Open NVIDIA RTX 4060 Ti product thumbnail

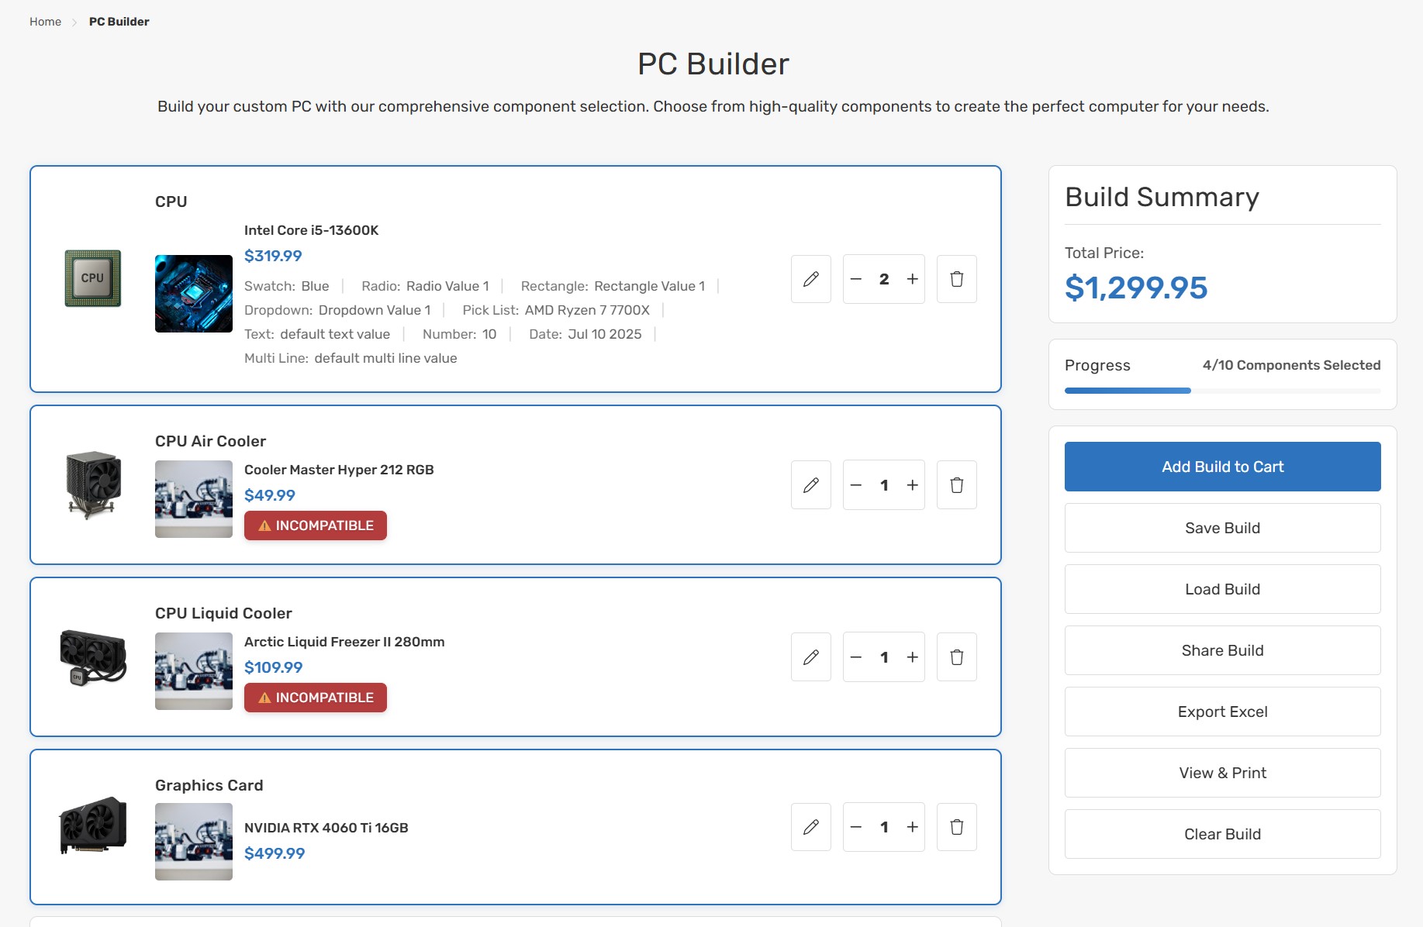(194, 842)
